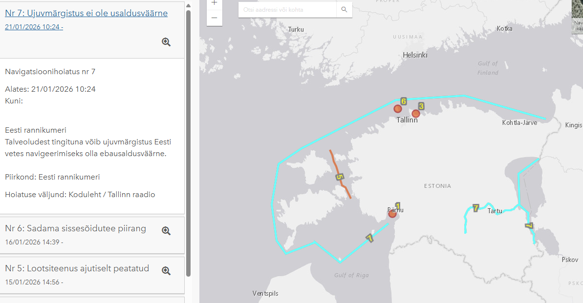Zoom in on the map
The image size is (583, 303).
click(x=214, y=3)
